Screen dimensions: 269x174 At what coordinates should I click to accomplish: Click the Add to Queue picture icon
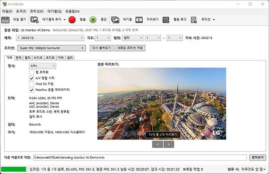(x=34, y=20)
